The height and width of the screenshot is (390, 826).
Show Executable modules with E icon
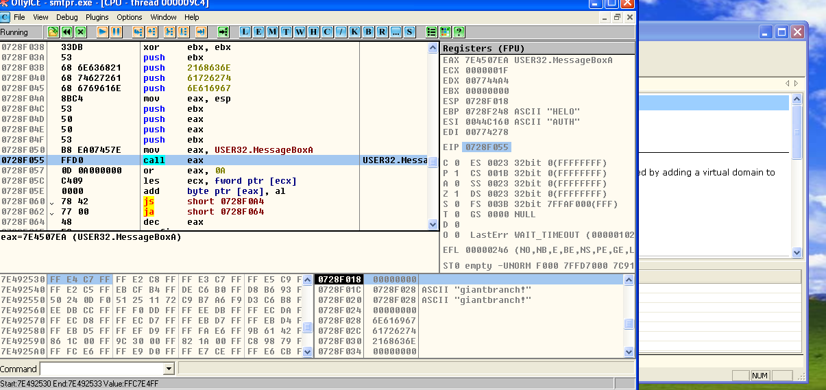pos(259,32)
